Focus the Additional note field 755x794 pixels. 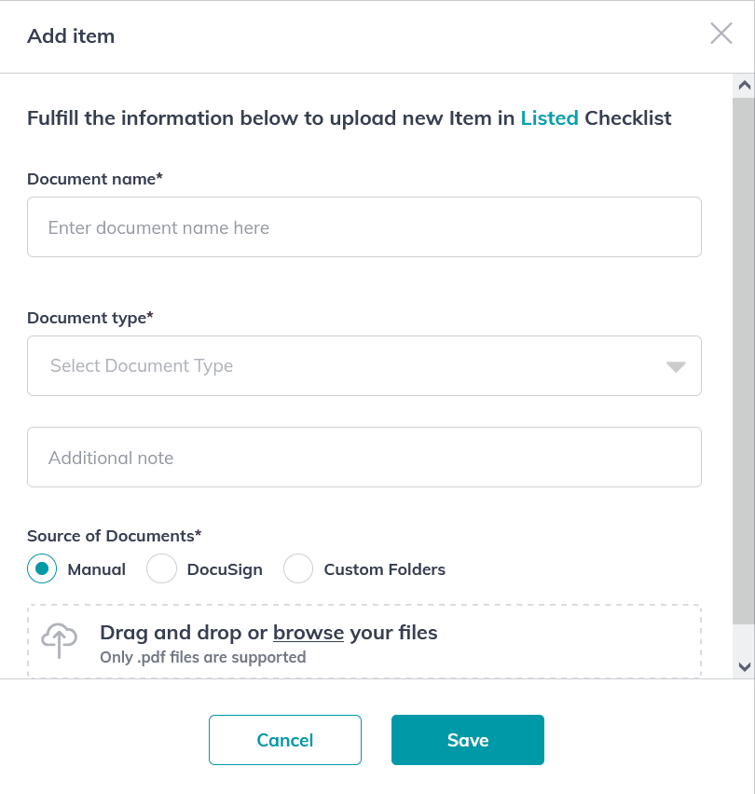pyautogui.click(x=364, y=458)
